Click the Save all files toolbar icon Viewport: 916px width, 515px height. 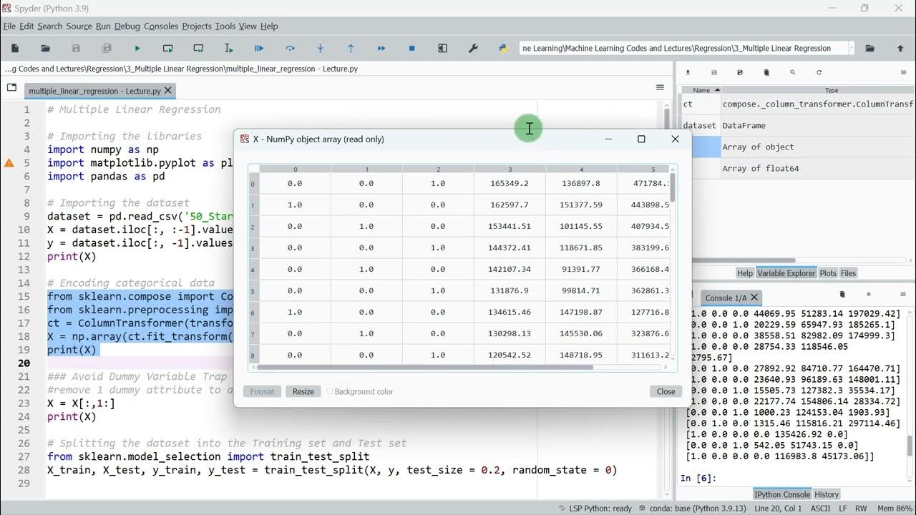107,48
